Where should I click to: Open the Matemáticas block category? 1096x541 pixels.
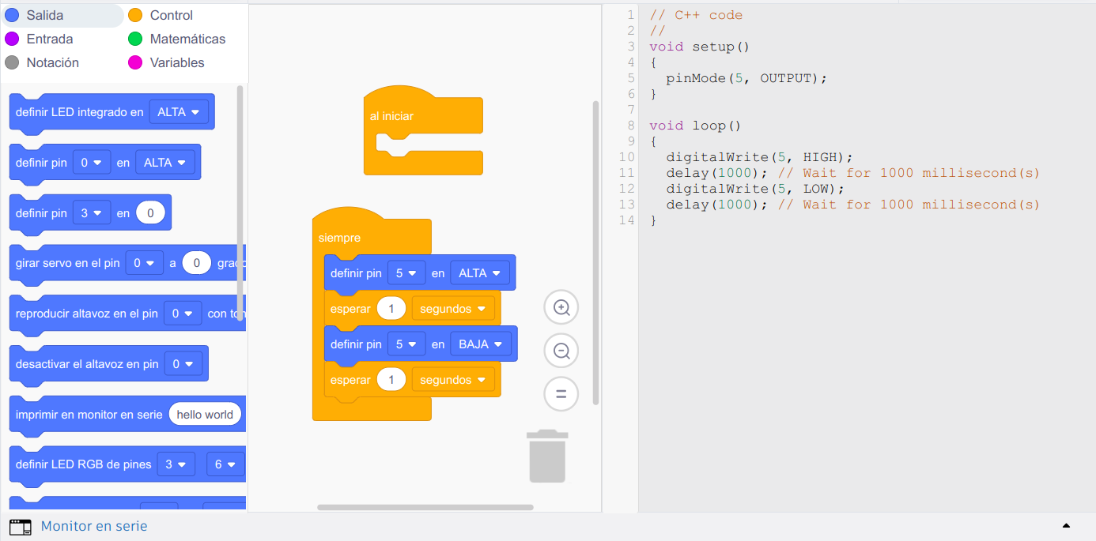coord(187,39)
